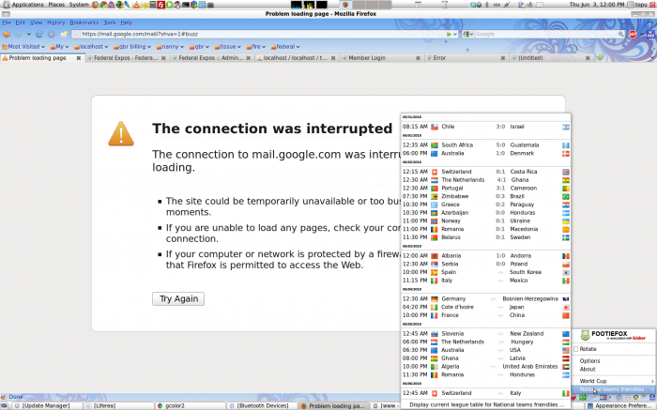Launch VLC cone icon in panel
Screen dimensions: 657x410
pyautogui.click(x=136, y=5)
